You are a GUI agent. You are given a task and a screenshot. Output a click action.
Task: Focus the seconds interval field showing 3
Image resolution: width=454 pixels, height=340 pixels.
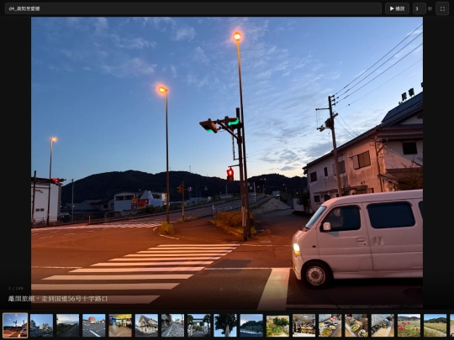click(419, 8)
